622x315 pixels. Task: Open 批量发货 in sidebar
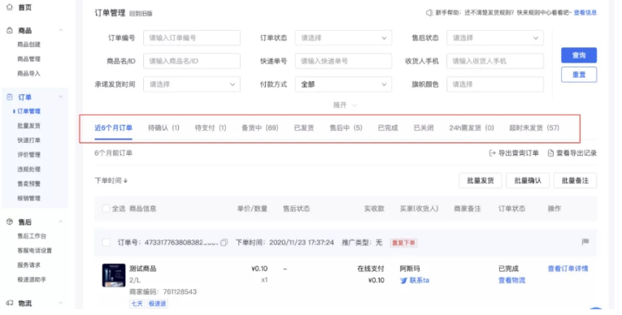pyautogui.click(x=28, y=126)
